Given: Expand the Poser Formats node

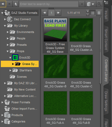Looking at the screenshot, I should click(2, 102).
